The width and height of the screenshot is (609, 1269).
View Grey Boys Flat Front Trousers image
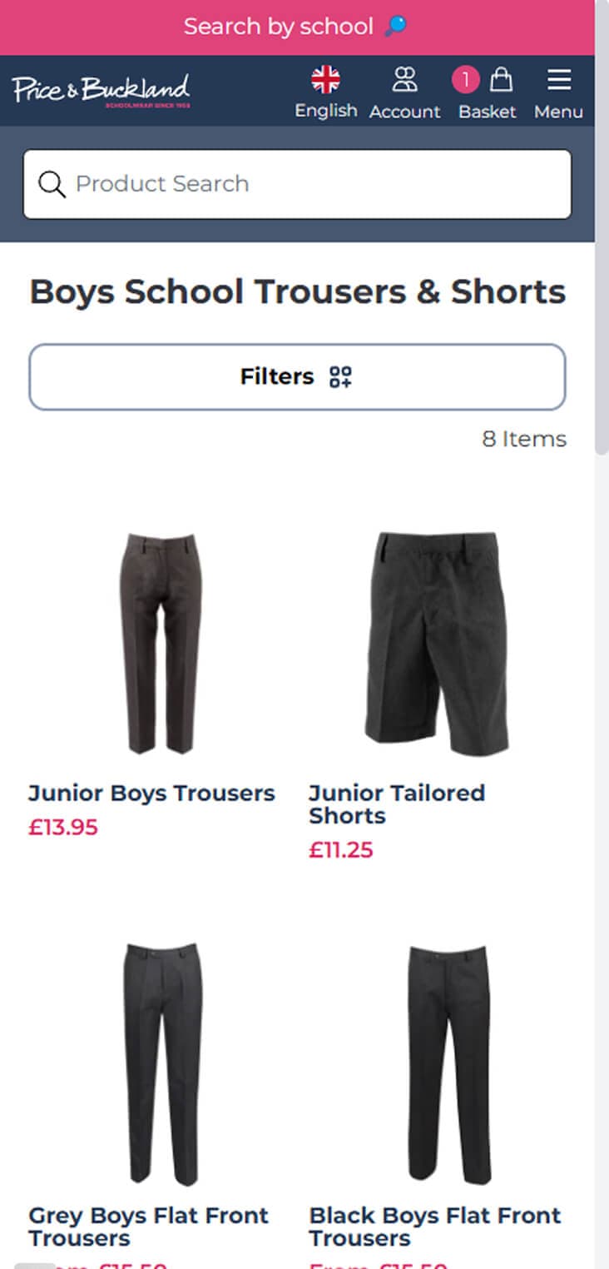(x=162, y=1063)
